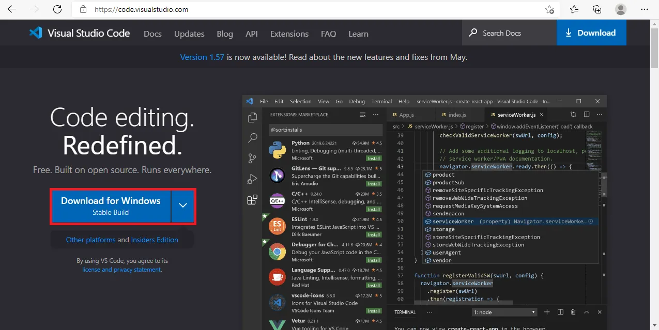Focus the Search Docs field
The width and height of the screenshot is (659, 330).
click(509, 33)
